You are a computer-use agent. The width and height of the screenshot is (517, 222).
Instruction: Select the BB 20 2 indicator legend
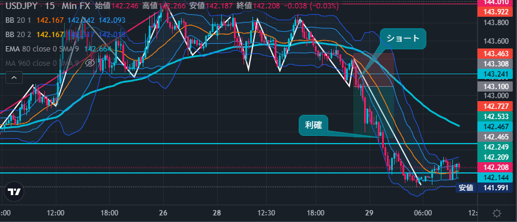tap(18, 35)
